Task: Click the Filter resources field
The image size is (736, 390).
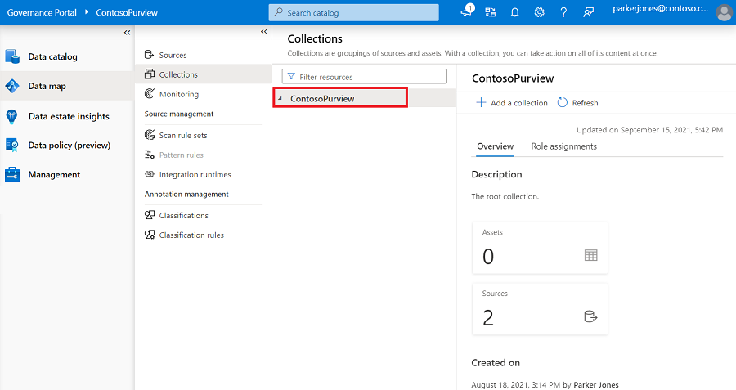Action: tap(364, 76)
